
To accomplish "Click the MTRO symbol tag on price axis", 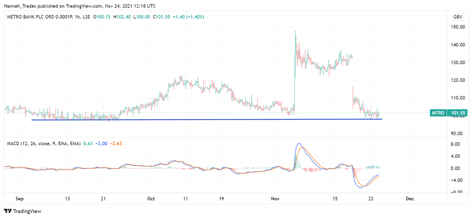I will click(439, 113).
